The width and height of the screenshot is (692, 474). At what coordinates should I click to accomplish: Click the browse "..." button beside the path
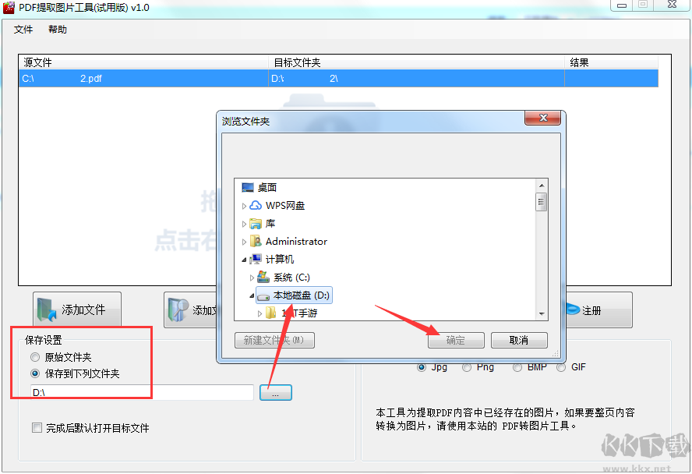[x=275, y=392]
